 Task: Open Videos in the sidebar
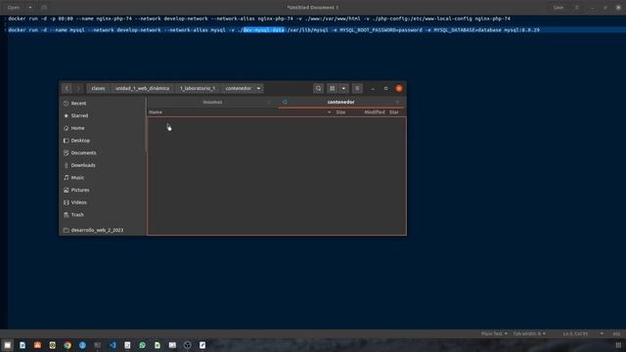(x=103, y=202)
